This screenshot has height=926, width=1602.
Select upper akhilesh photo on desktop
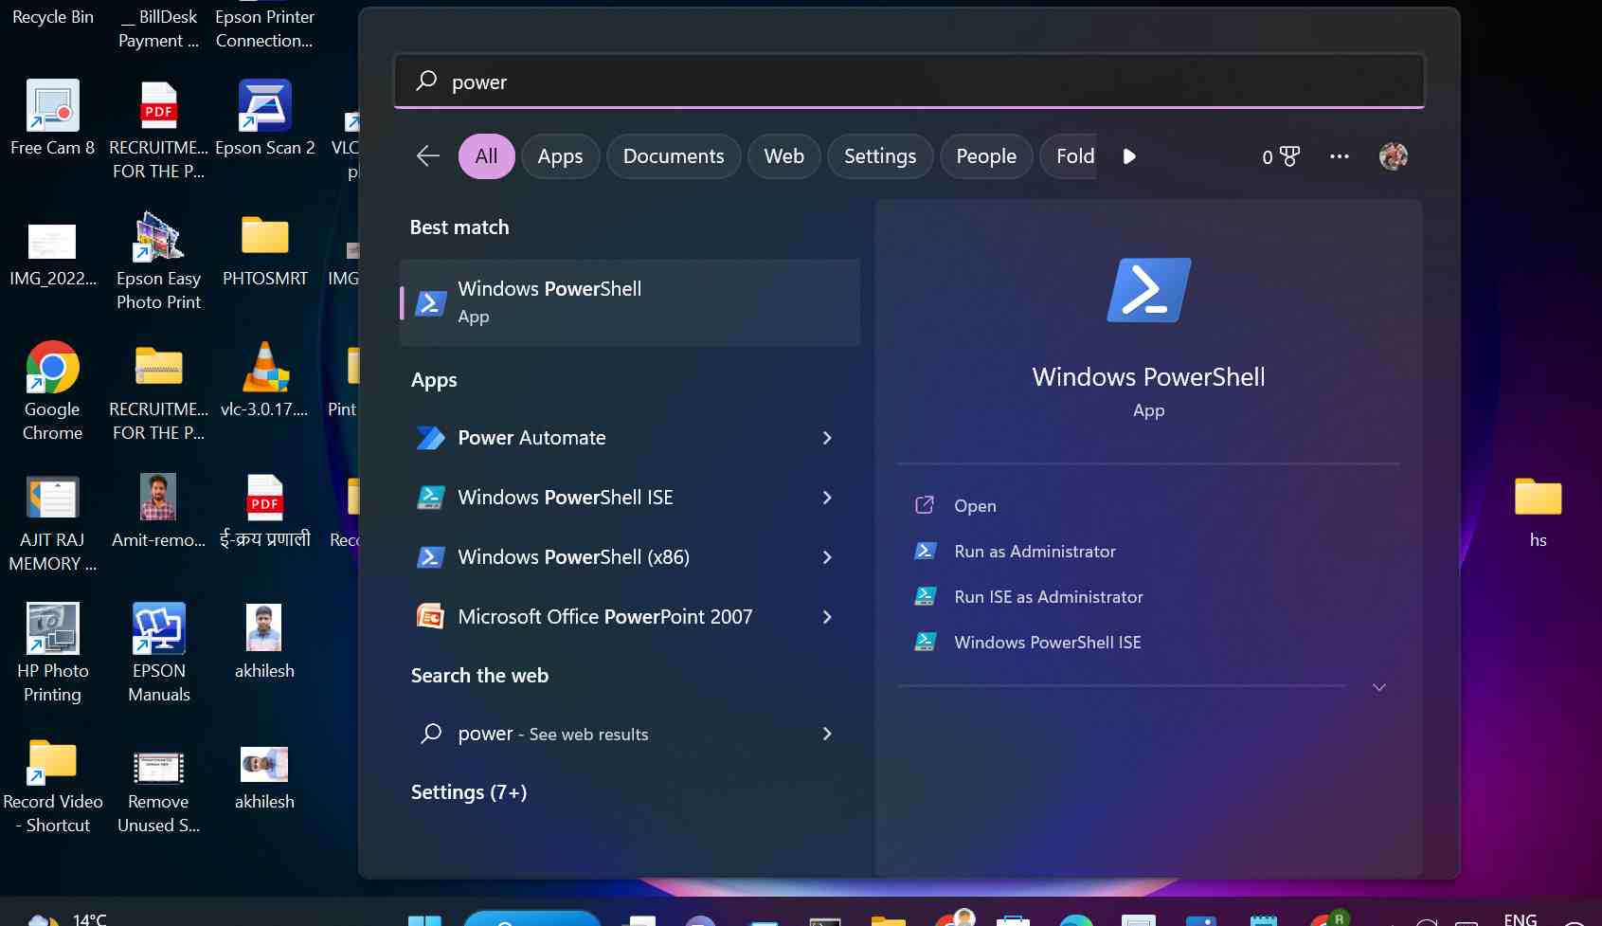coord(264,641)
